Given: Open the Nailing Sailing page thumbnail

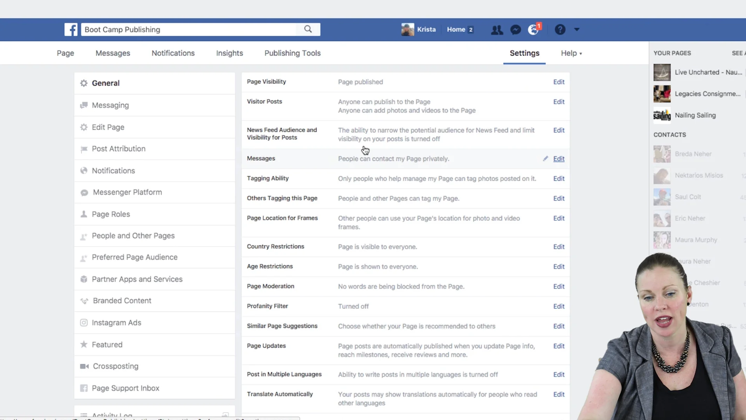Looking at the screenshot, I should [662, 115].
